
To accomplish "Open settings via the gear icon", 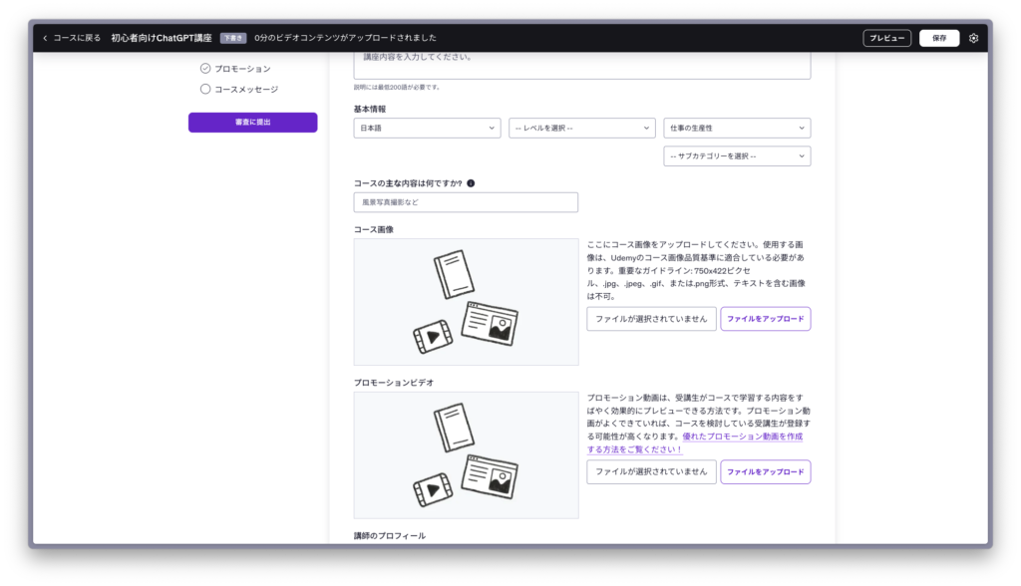I will click(974, 38).
